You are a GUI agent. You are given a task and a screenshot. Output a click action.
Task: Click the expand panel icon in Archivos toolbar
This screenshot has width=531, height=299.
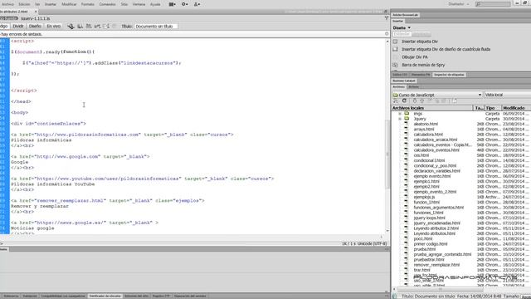pyautogui.click(x=455, y=101)
